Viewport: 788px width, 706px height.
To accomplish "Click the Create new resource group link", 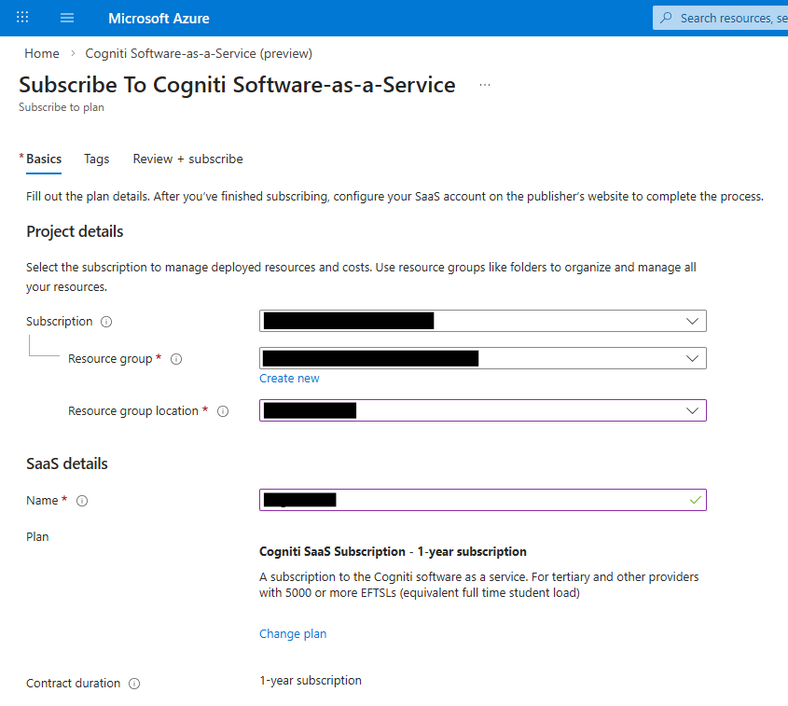I will pos(289,379).
